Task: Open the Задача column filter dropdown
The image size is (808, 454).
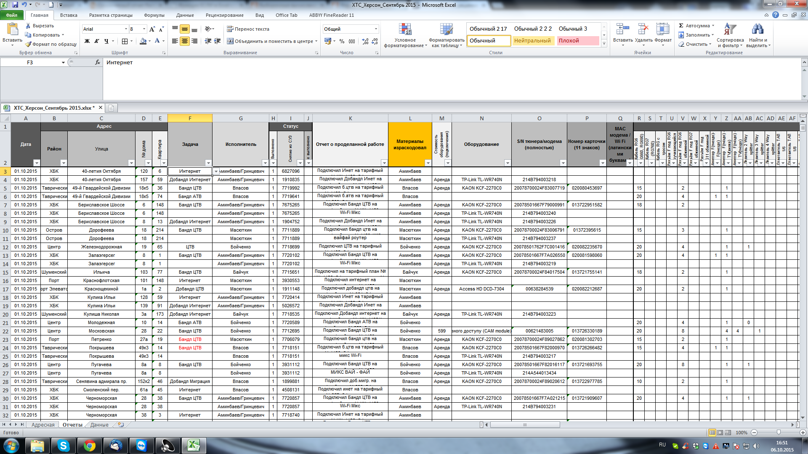Action: [x=208, y=163]
